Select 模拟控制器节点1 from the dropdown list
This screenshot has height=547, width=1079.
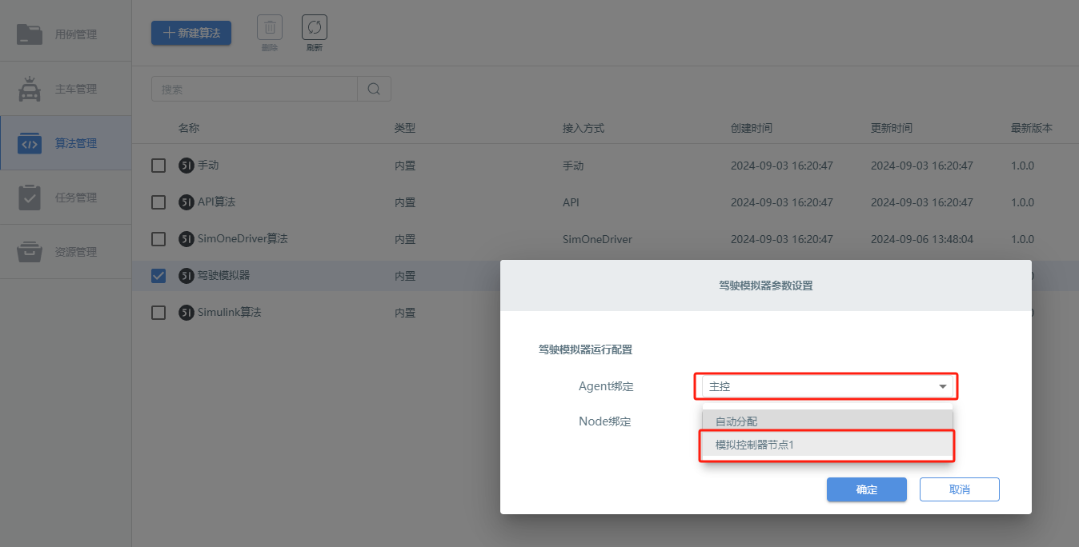tap(828, 445)
